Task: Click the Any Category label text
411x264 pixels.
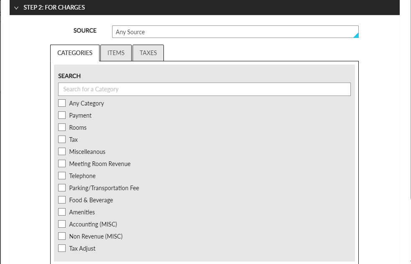Action: 87,103
